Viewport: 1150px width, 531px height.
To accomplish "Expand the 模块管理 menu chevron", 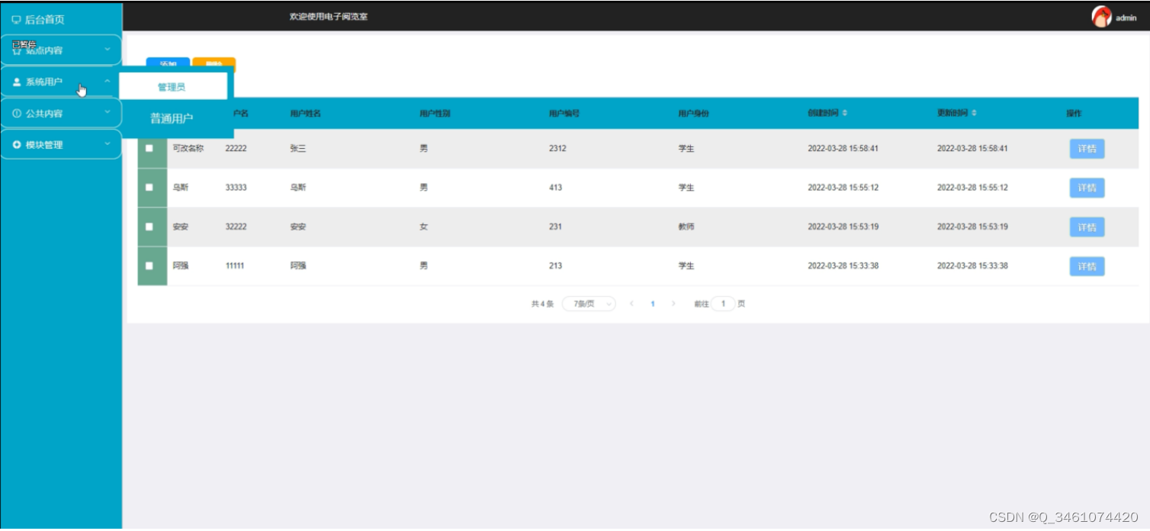I will pos(108,143).
